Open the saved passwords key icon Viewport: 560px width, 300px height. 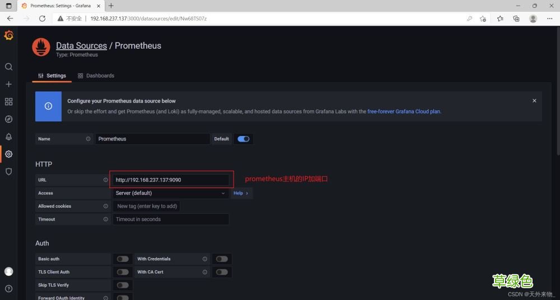pyautogui.click(x=469, y=18)
